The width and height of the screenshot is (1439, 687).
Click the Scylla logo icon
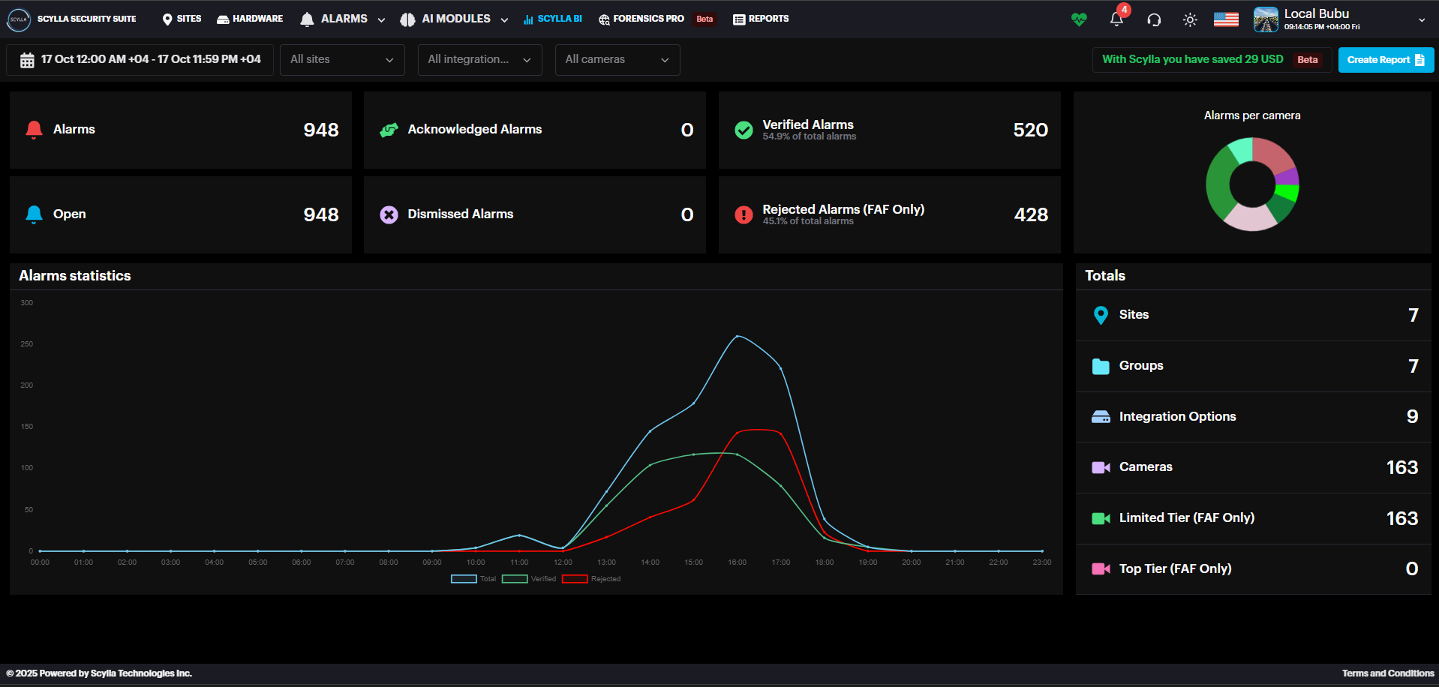pos(18,19)
